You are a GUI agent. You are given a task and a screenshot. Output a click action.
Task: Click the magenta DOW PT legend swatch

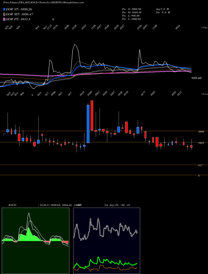(4, 19)
